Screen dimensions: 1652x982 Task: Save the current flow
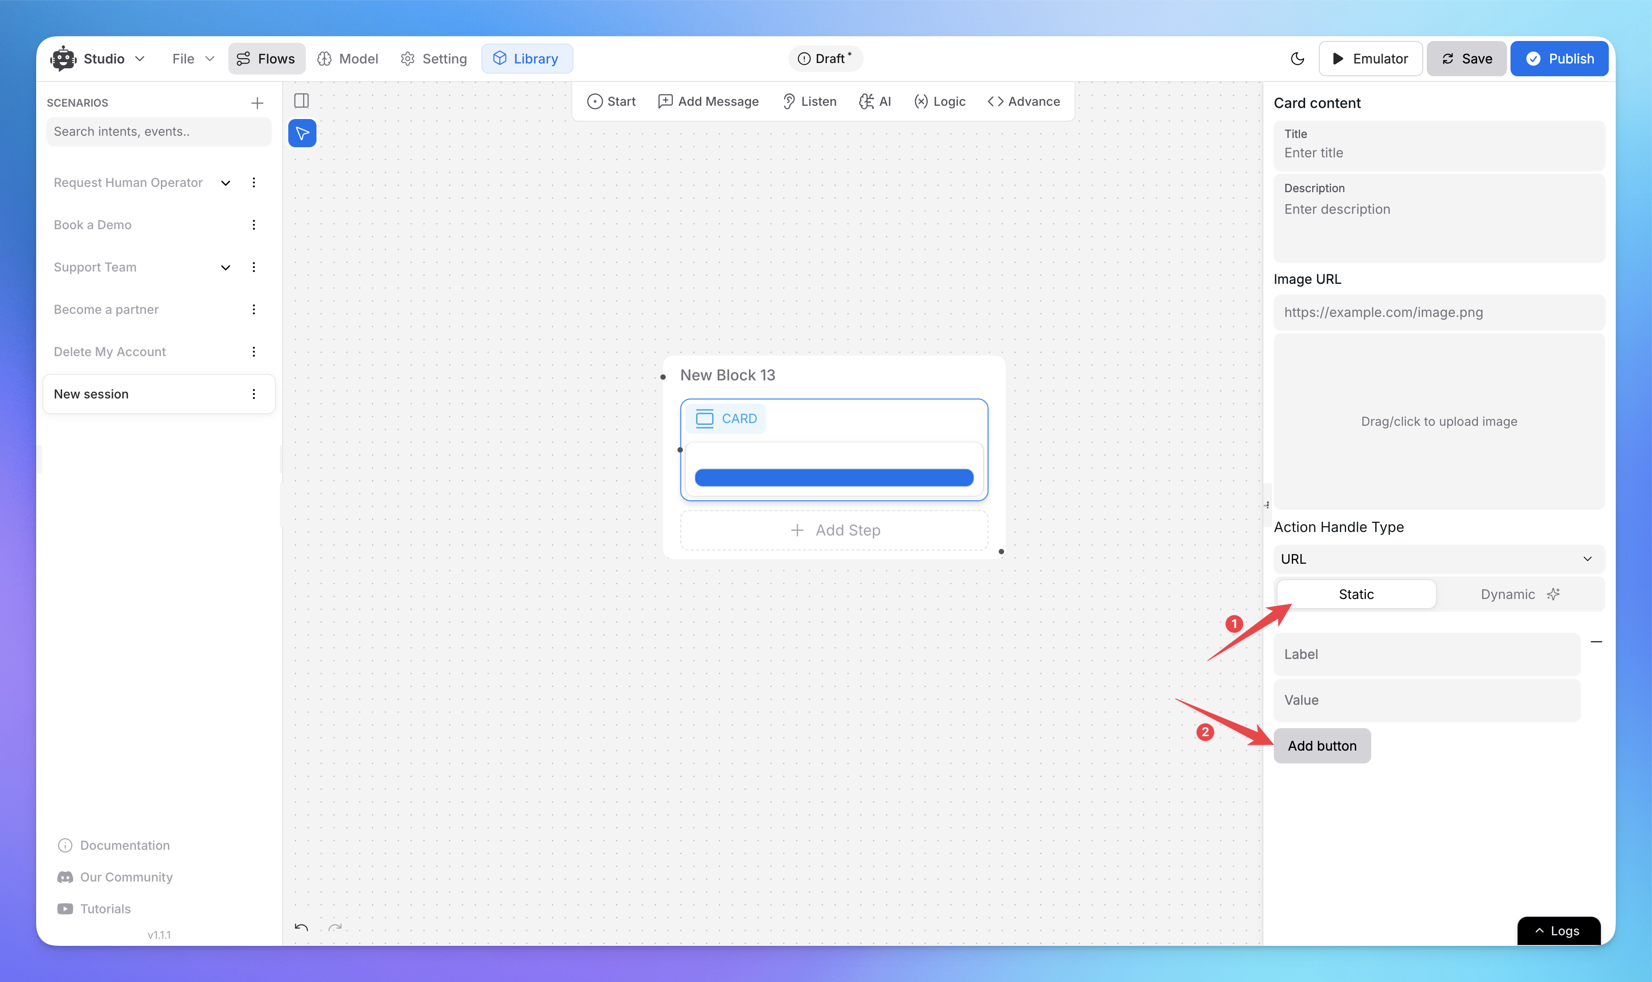point(1466,58)
